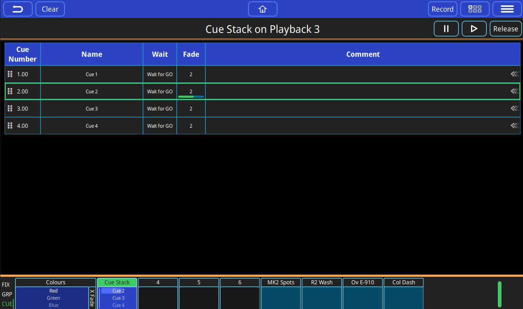The height and width of the screenshot is (309, 523).
Task: Expand Cue 2 row double-chevron arrow
Action: [514, 91]
